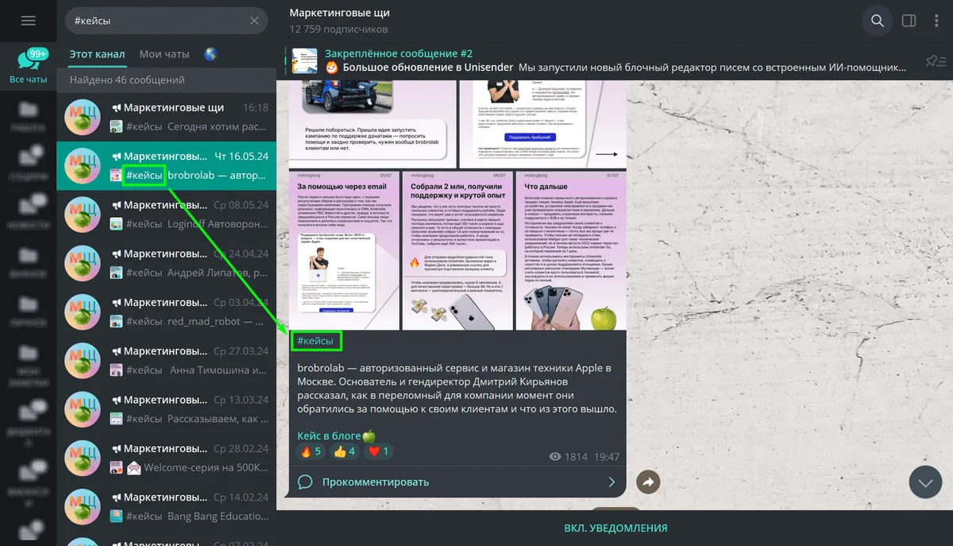The image size is (953, 546).
Task: Open the Что дальше slide image
Action: click(x=571, y=251)
